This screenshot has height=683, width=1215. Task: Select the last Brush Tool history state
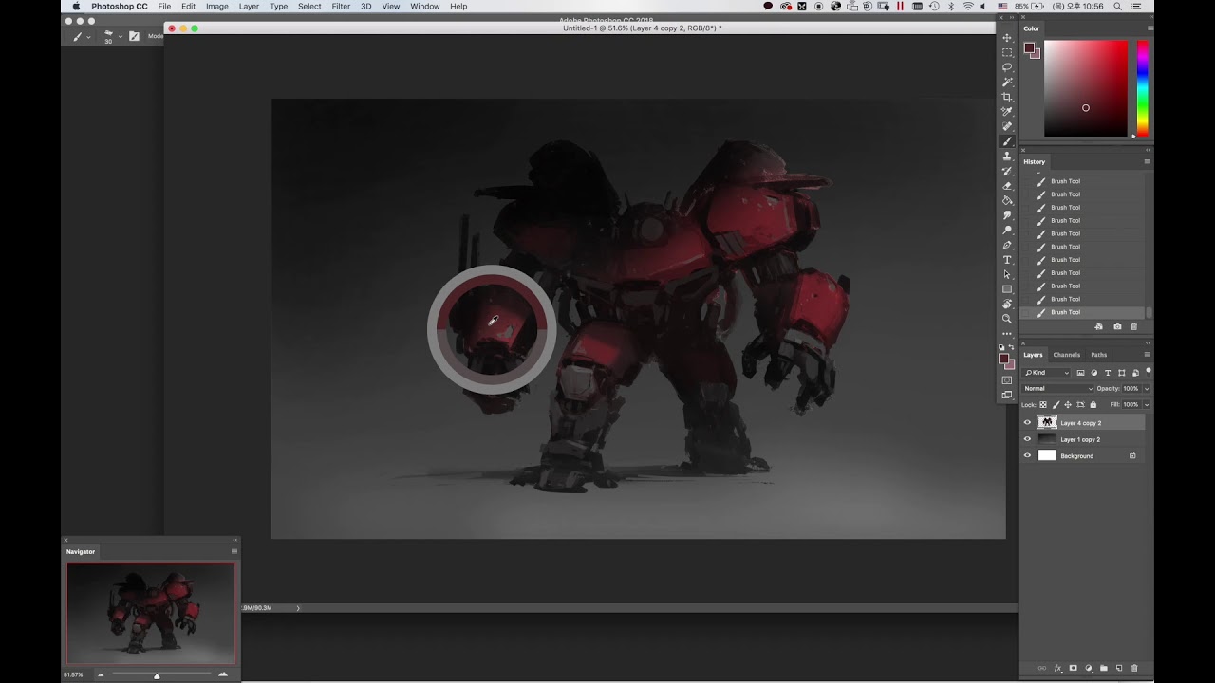click(1082, 312)
